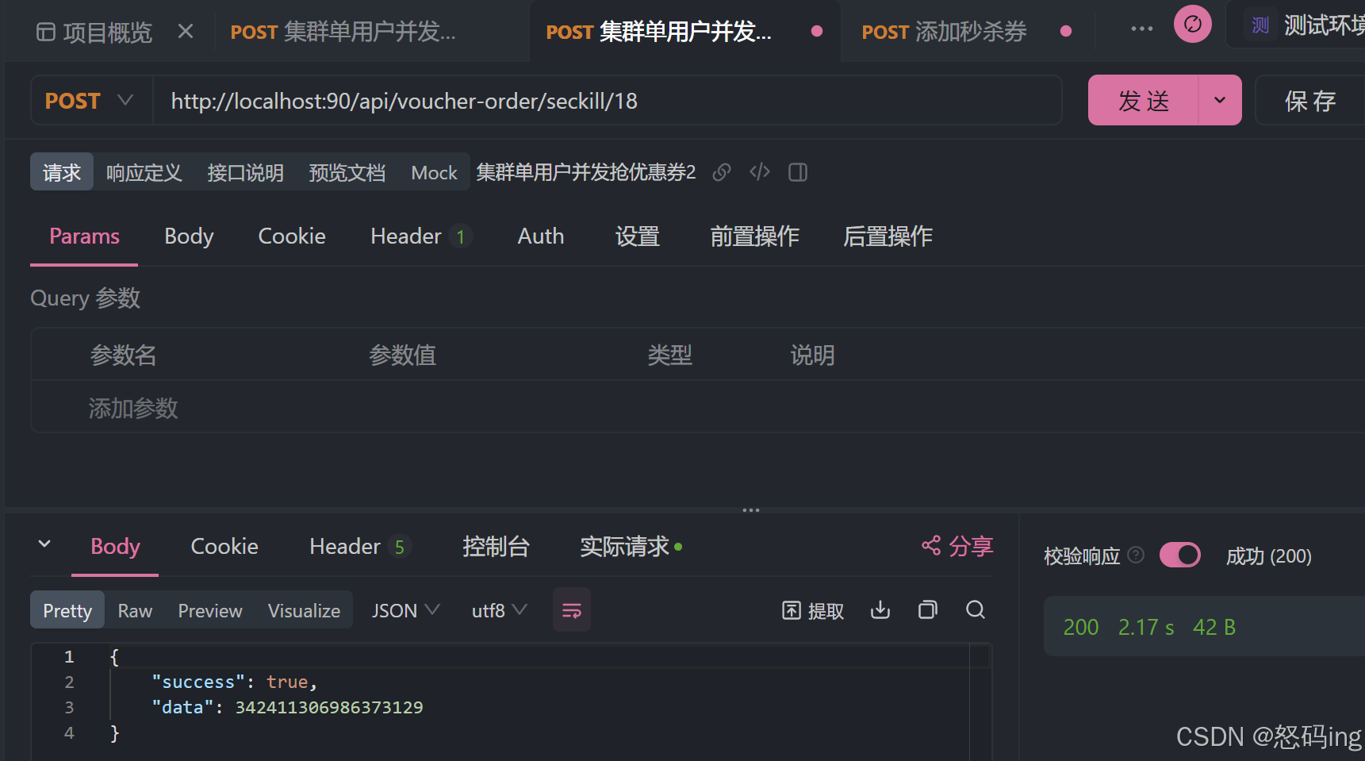Toggle the side panel layout icon
This screenshot has width=1365, height=761.
(798, 172)
